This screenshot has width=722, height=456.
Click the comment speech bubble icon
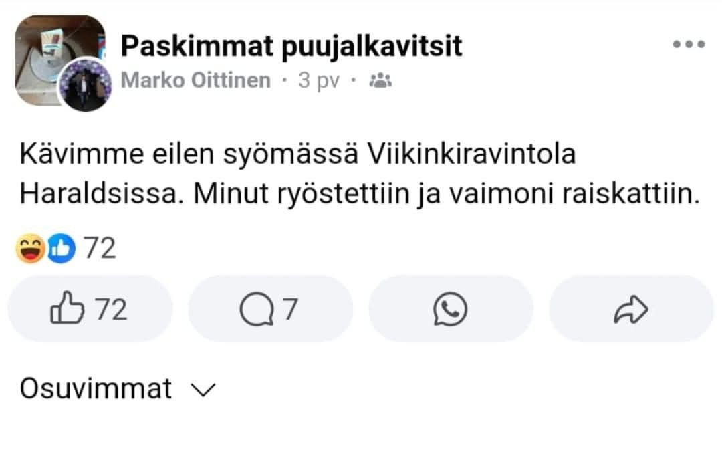click(254, 309)
